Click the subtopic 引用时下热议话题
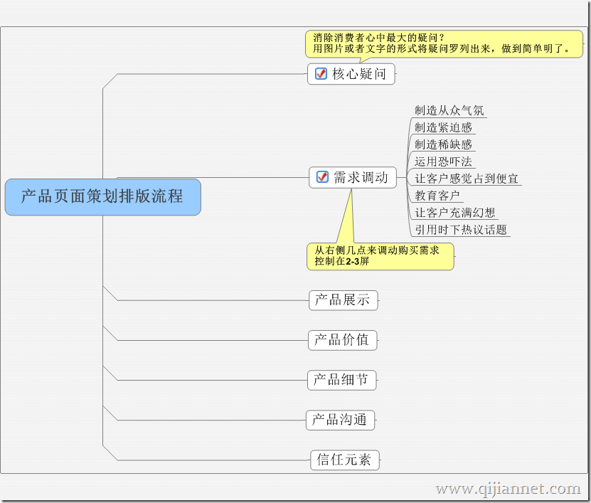 tap(461, 230)
